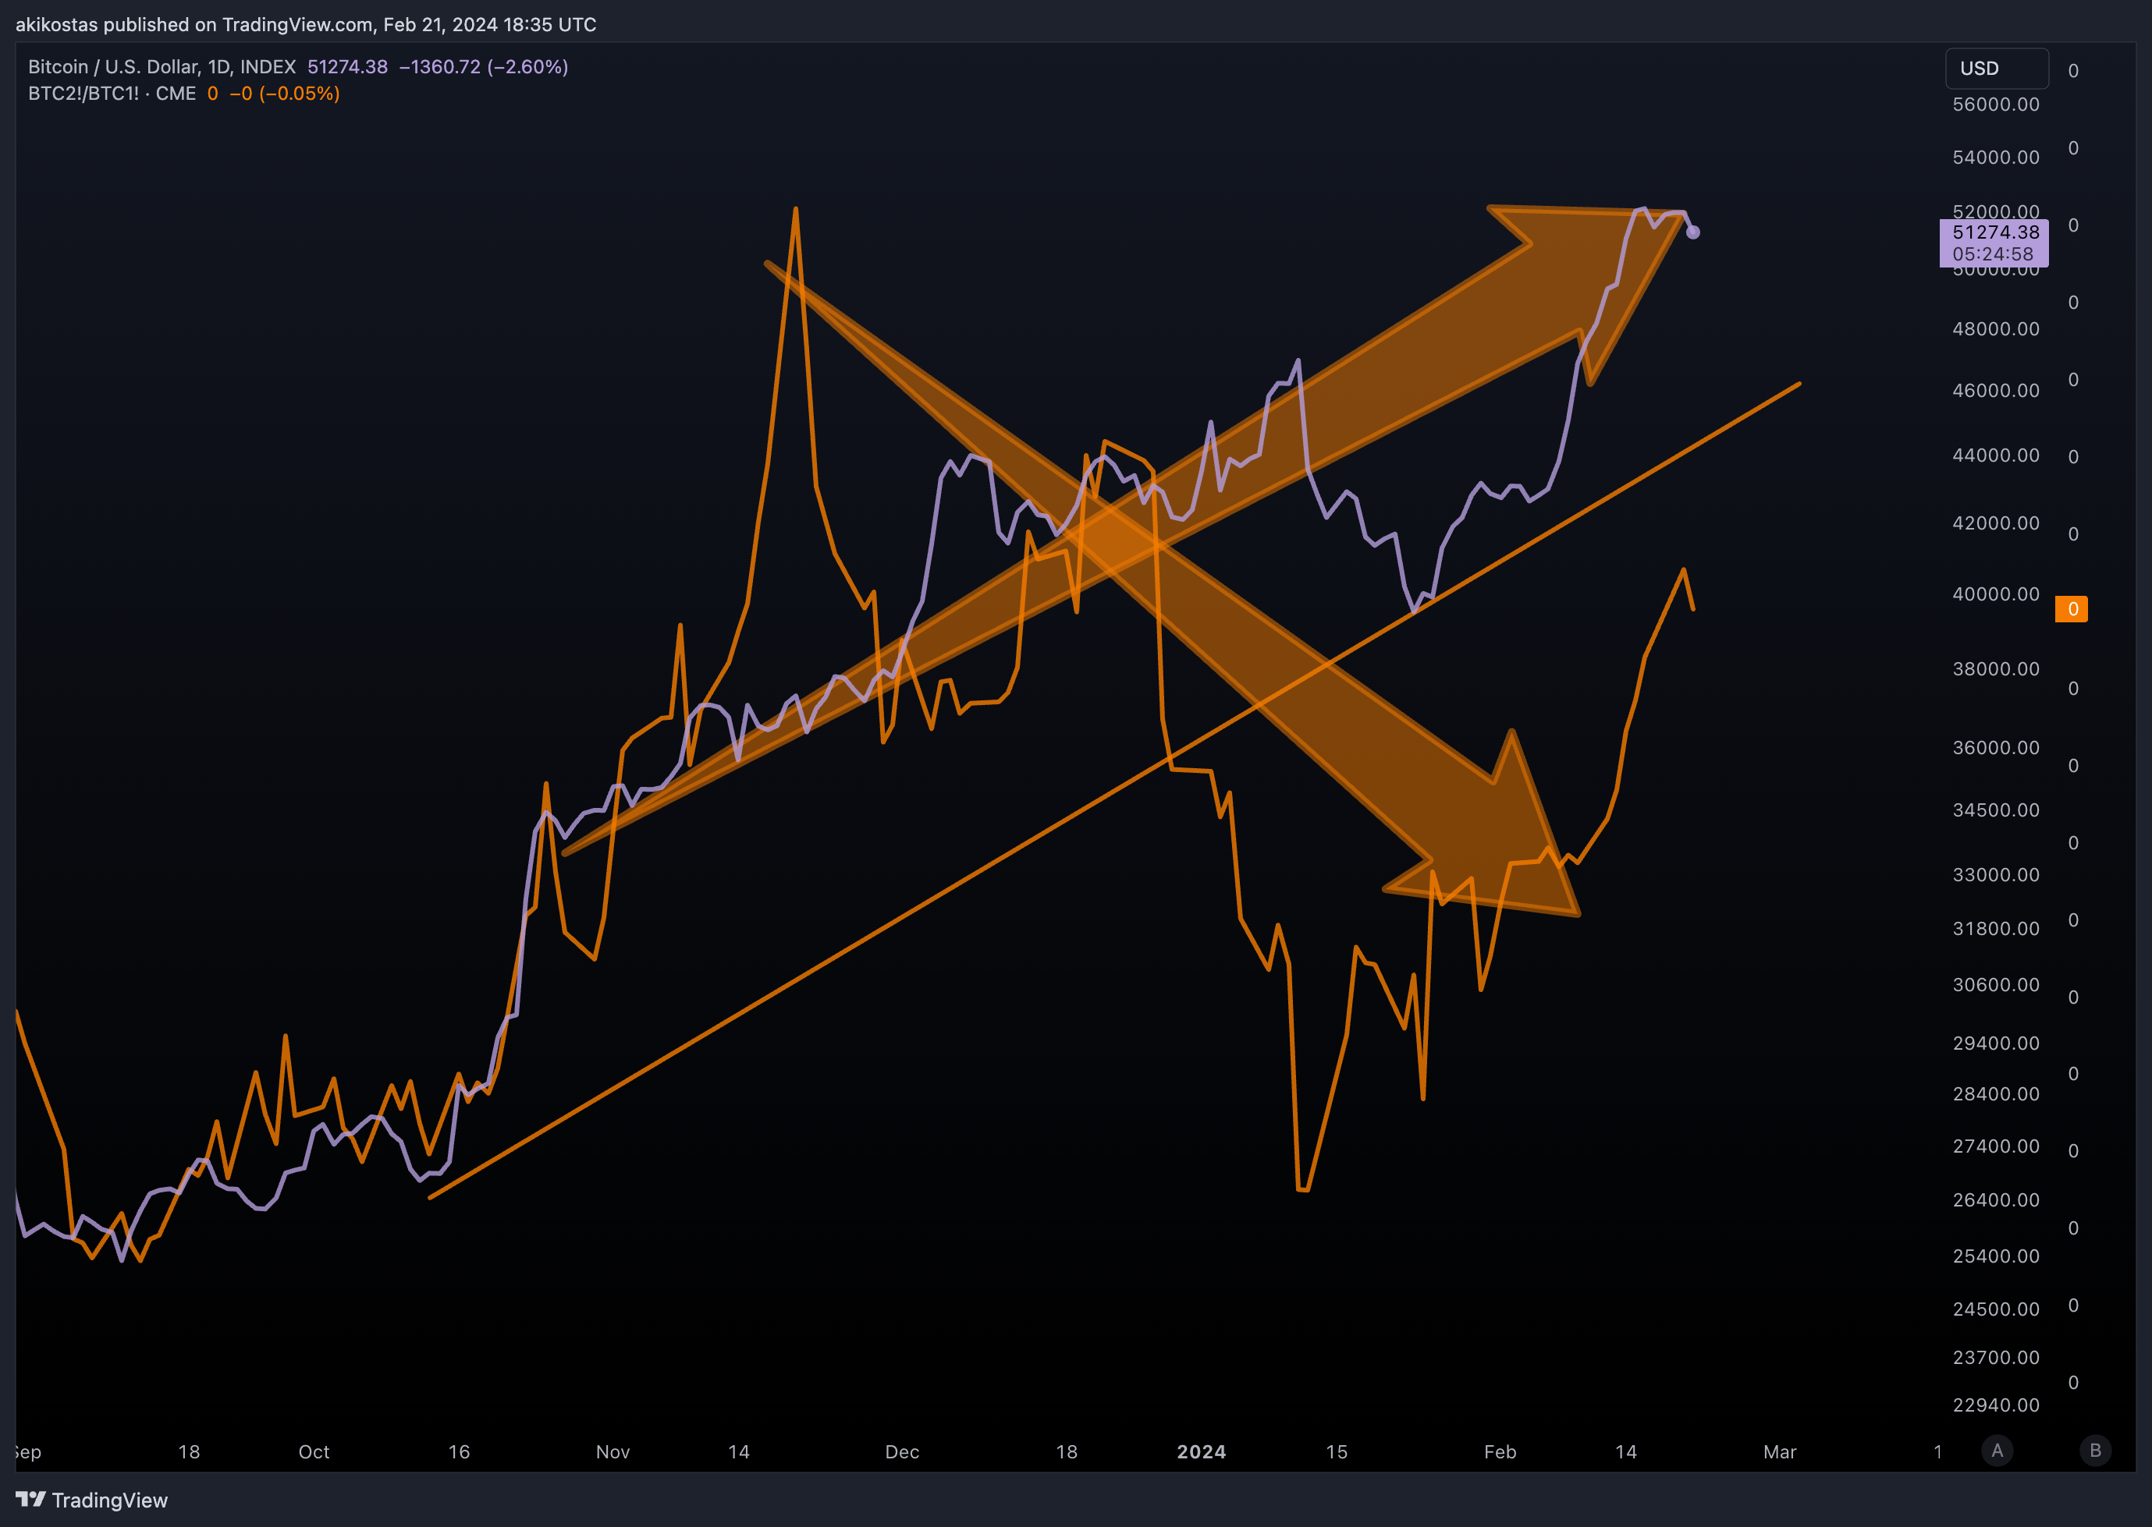Click the −1360.72 (−2.60%) change value
2152x1527 pixels.
point(484,67)
